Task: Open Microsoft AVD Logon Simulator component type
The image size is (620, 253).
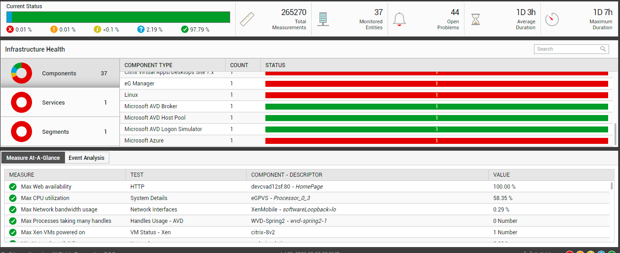Action: (163, 129)
